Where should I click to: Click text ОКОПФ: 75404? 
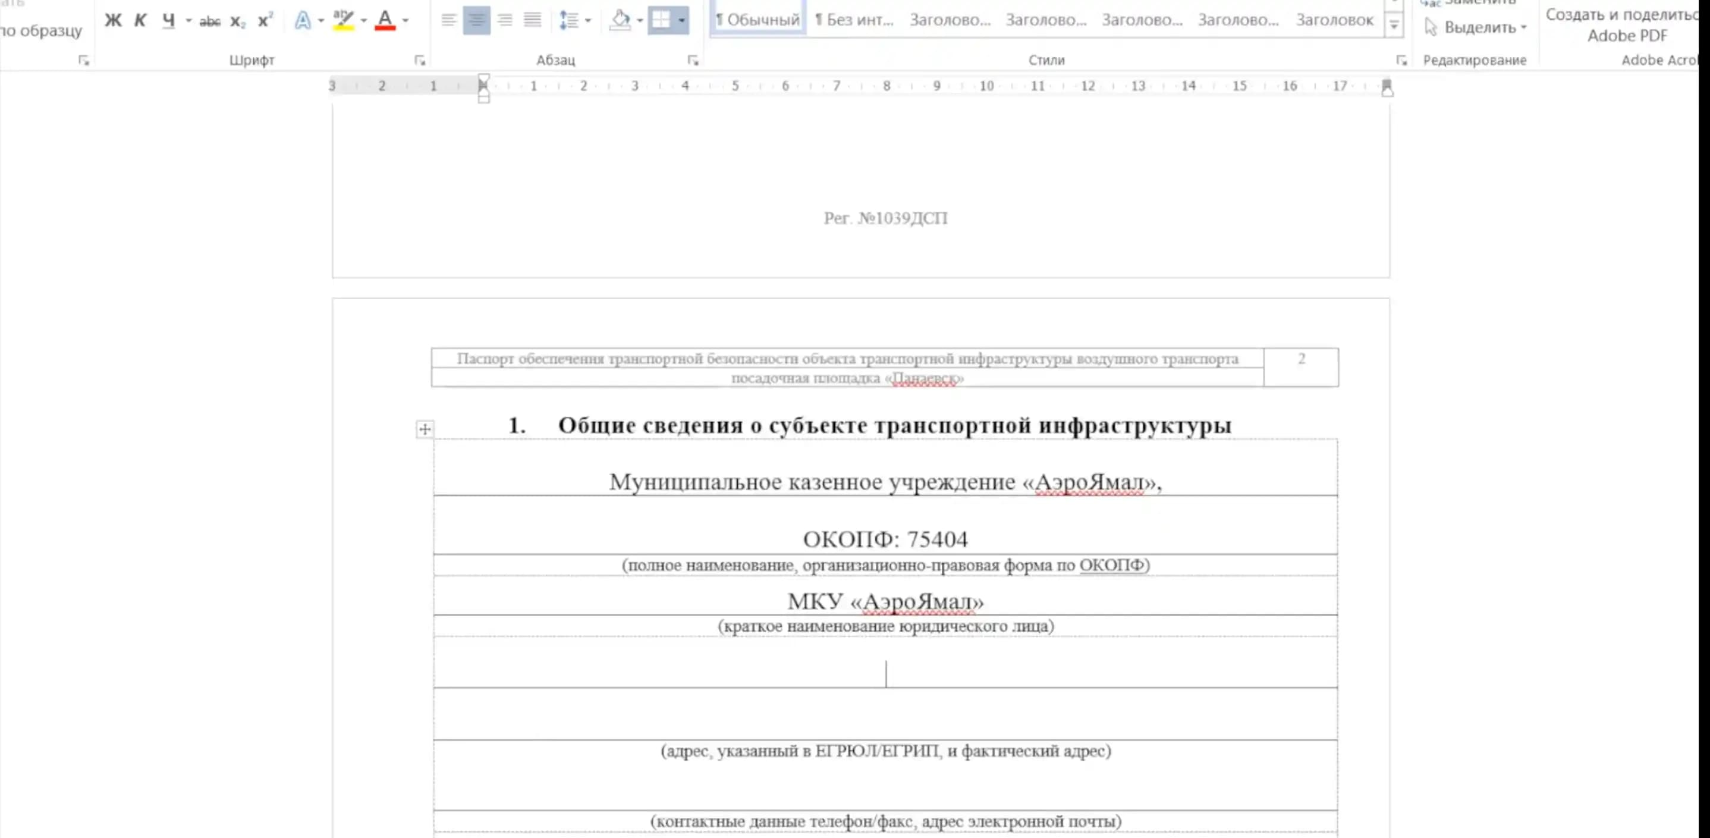[x=885, y=539]
